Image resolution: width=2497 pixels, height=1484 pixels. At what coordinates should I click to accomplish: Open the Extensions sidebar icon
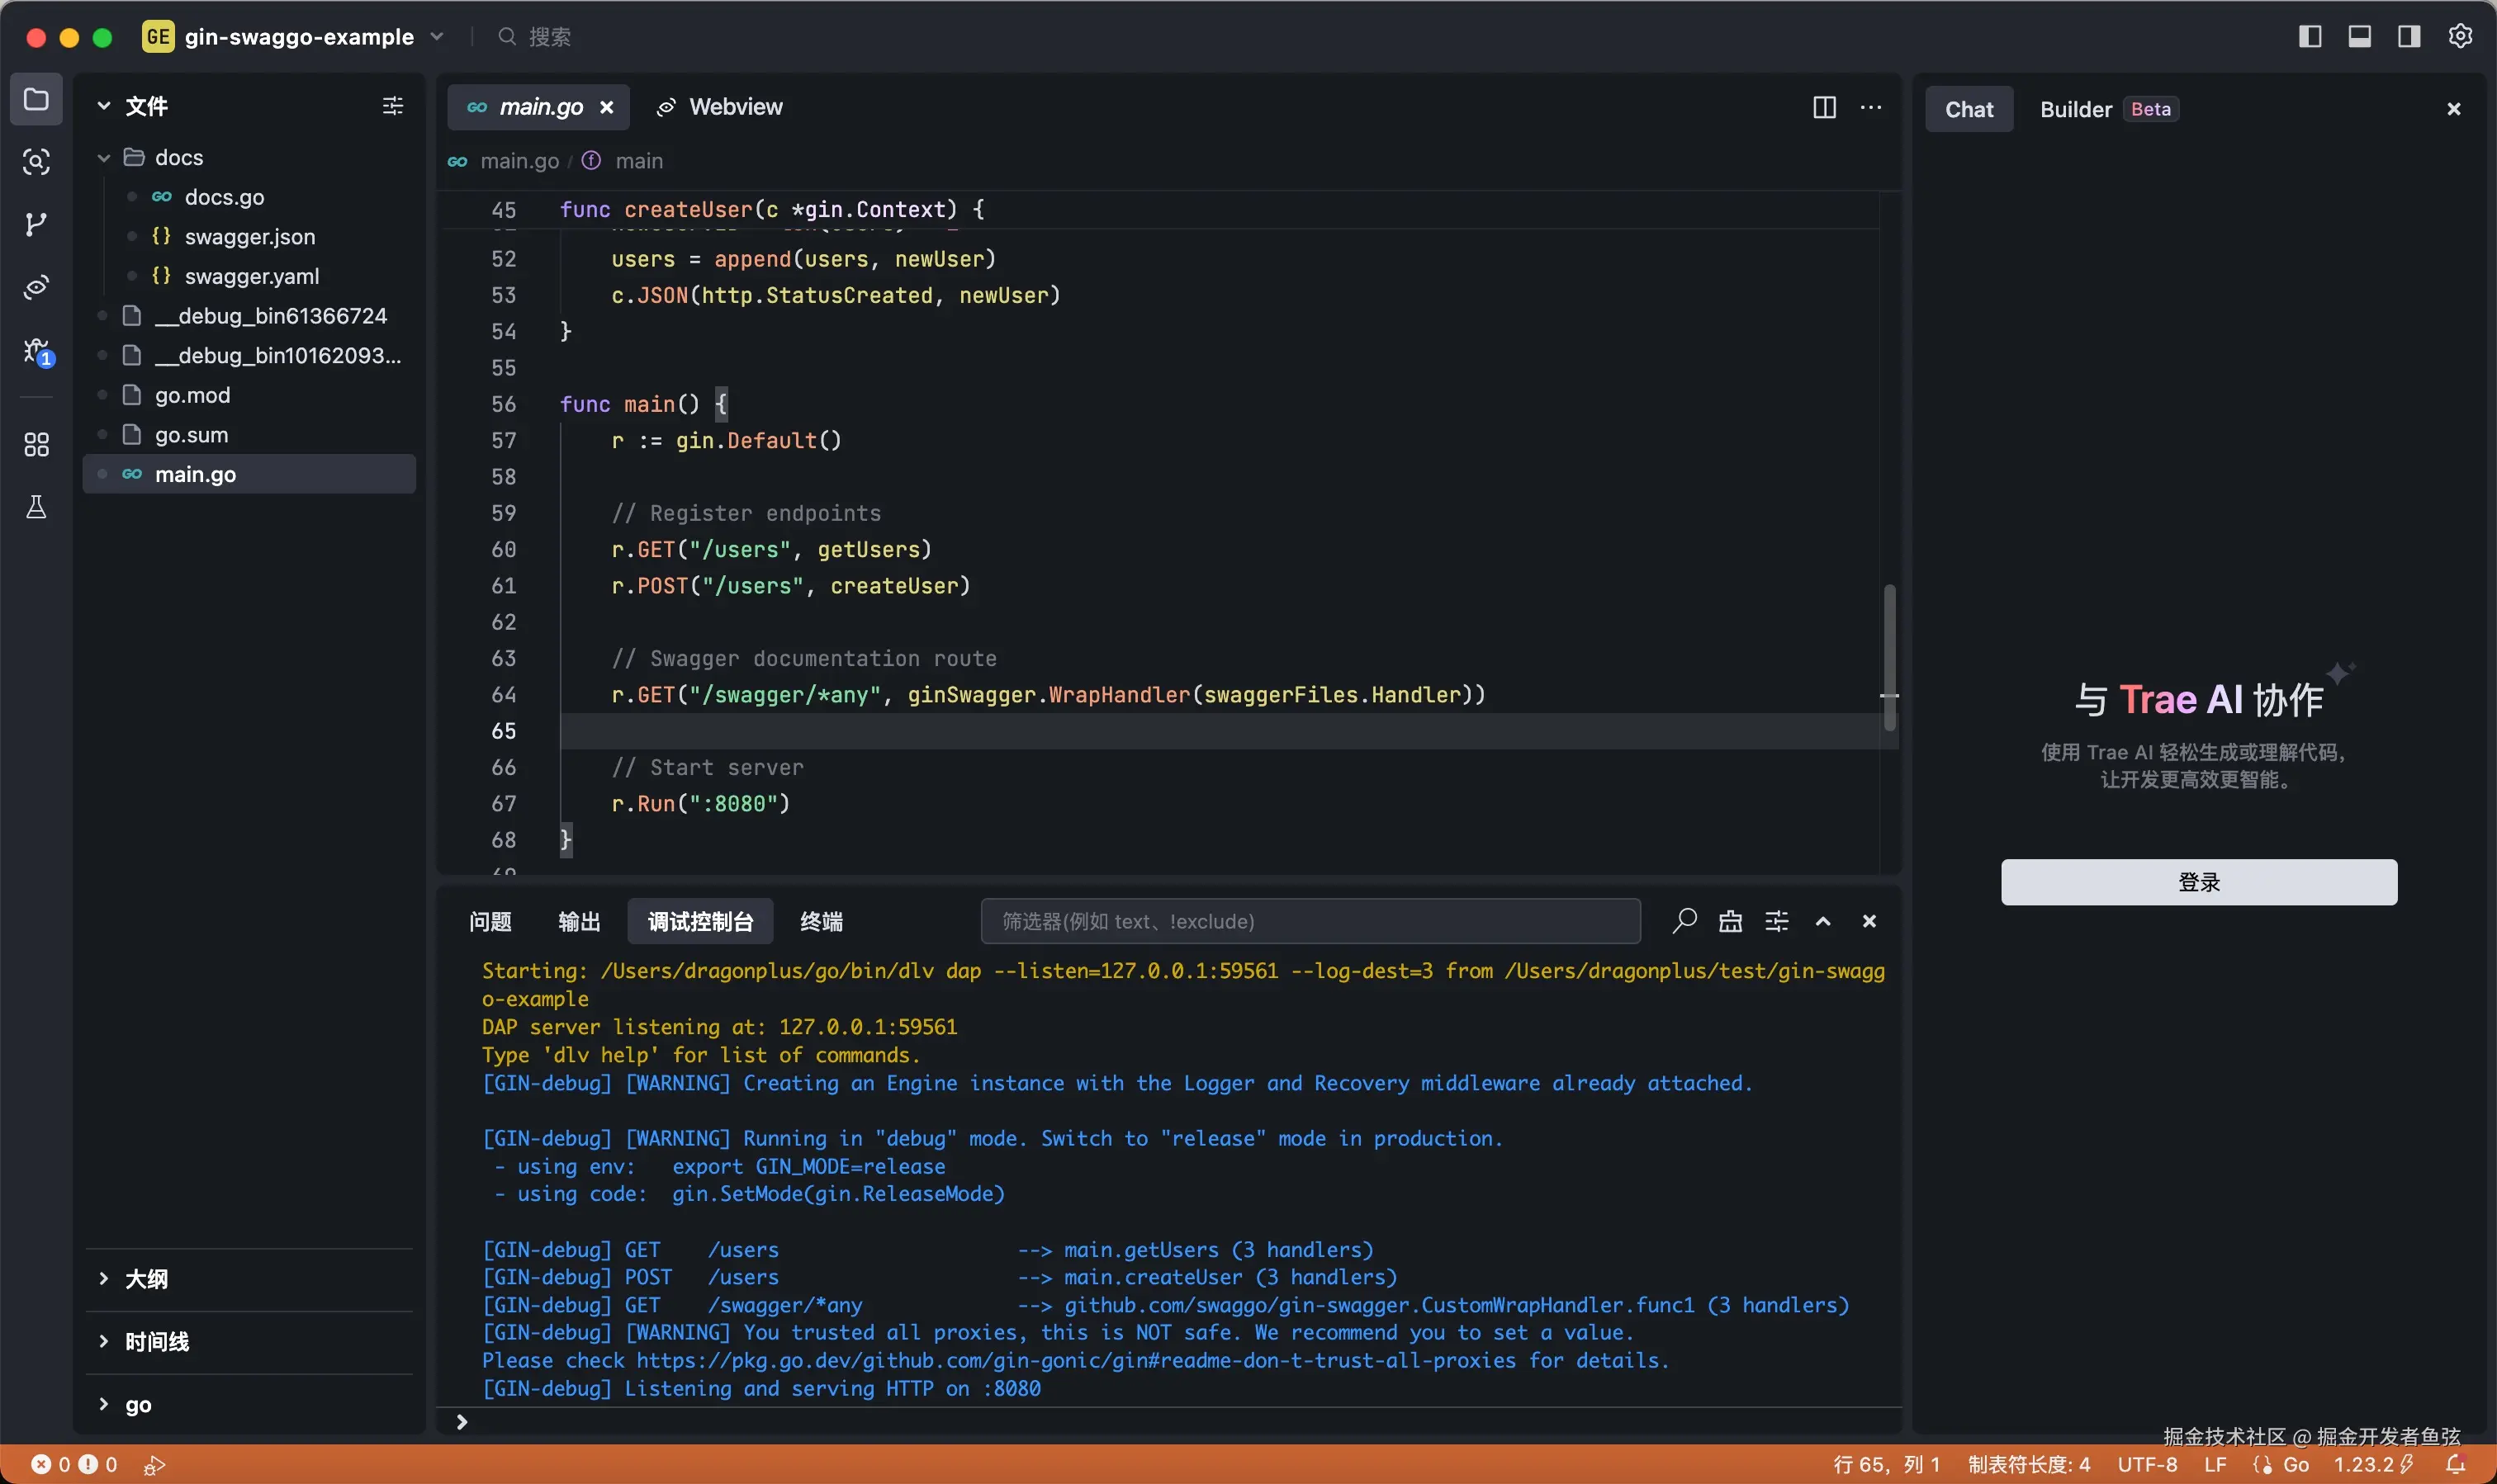(x=36, y=444)
